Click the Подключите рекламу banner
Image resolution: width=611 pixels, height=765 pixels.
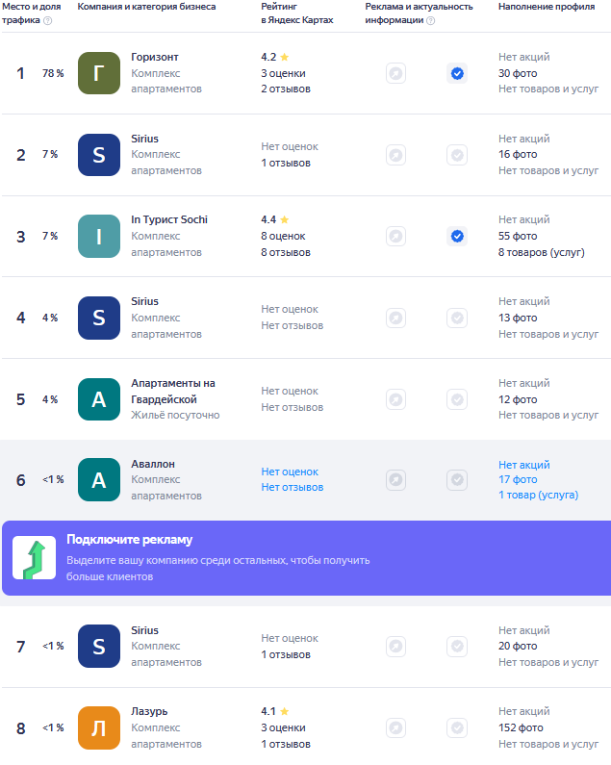(307, 558)
